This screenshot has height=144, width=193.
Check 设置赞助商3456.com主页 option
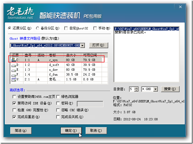tap(14, 97)
